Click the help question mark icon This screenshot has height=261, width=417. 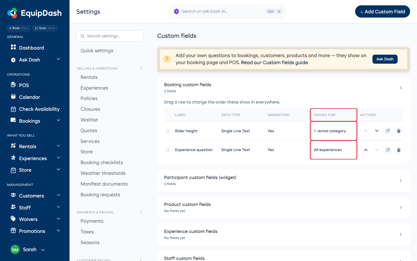[x=167, y=59]
